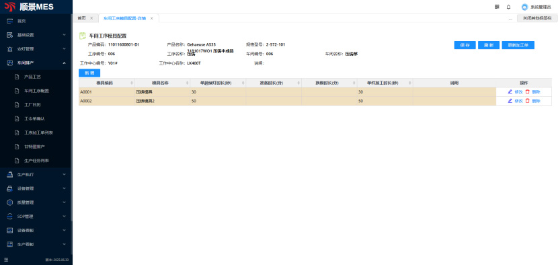Click the 质量管理 sidebar icon
The height and width of the screenshot is (265, 558).
(10, 202)
